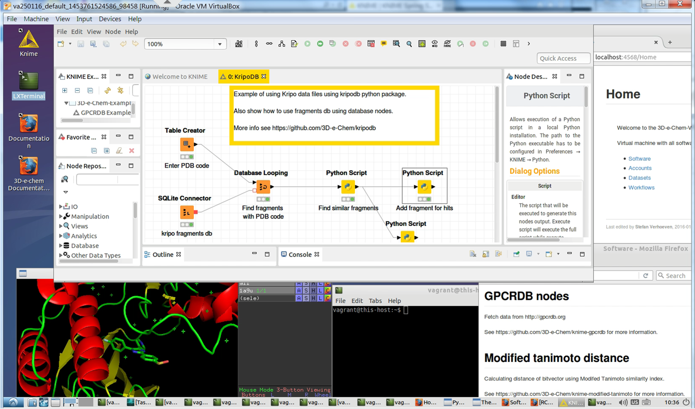Switch to the Console tab

coord(300,255)
